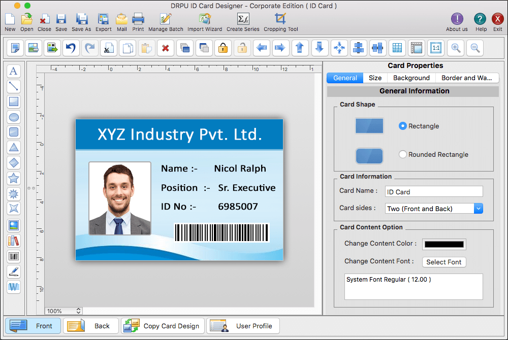The image size is (508, 340).
Task: Switch to the Size tab
Action: click(x=375, y=78)
